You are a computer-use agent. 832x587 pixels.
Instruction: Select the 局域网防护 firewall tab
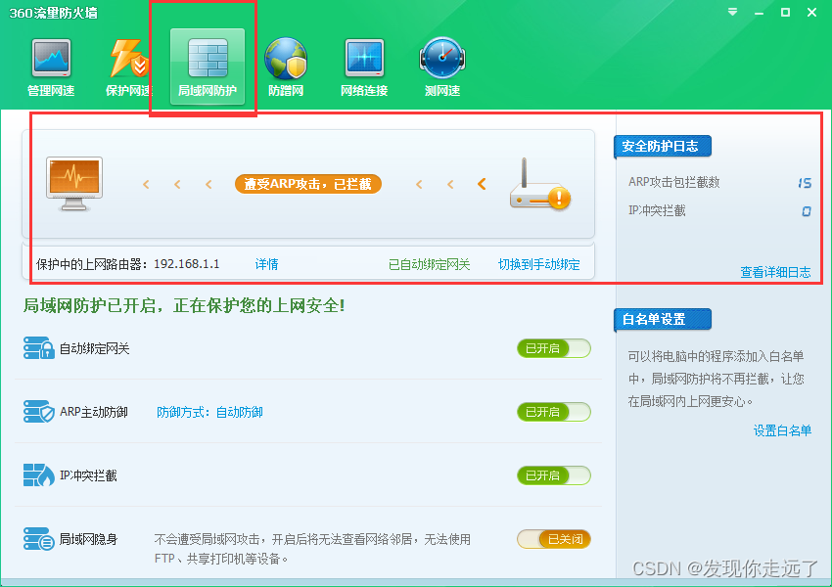coord(208,67)
